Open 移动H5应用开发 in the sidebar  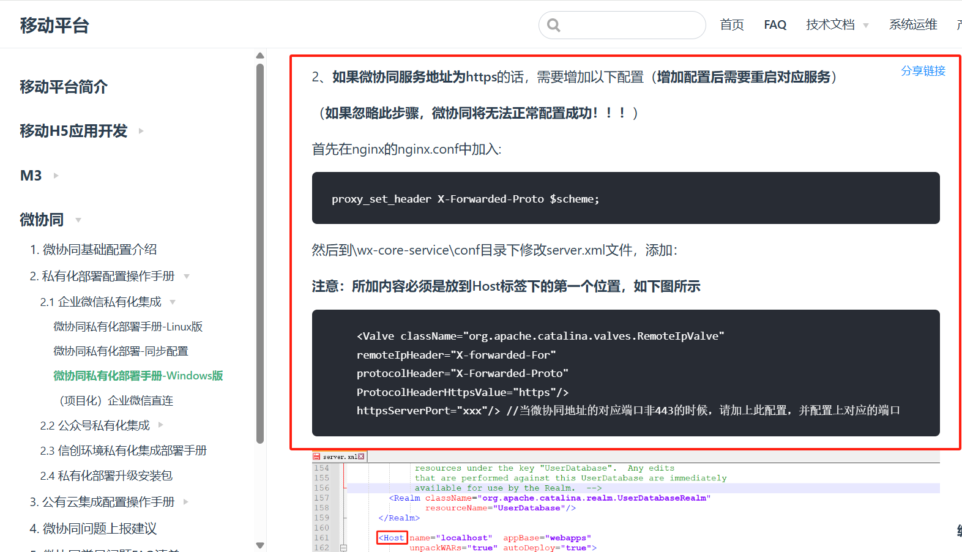(73, 131)
